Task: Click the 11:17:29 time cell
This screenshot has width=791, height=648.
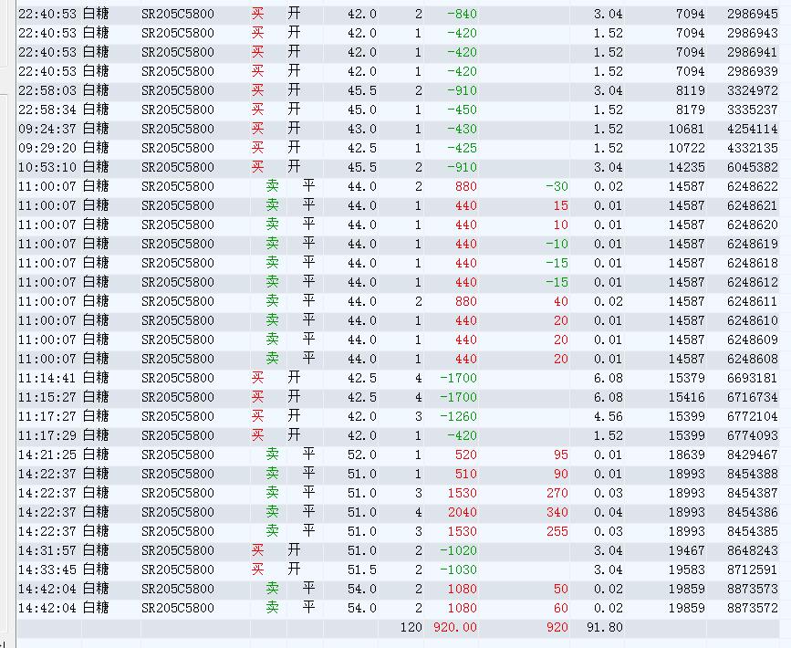Action: 47,436
